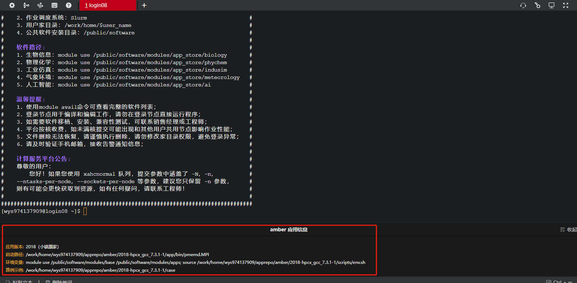Add a new terminal session tab

pyautogui.click(x=144, y=5)
